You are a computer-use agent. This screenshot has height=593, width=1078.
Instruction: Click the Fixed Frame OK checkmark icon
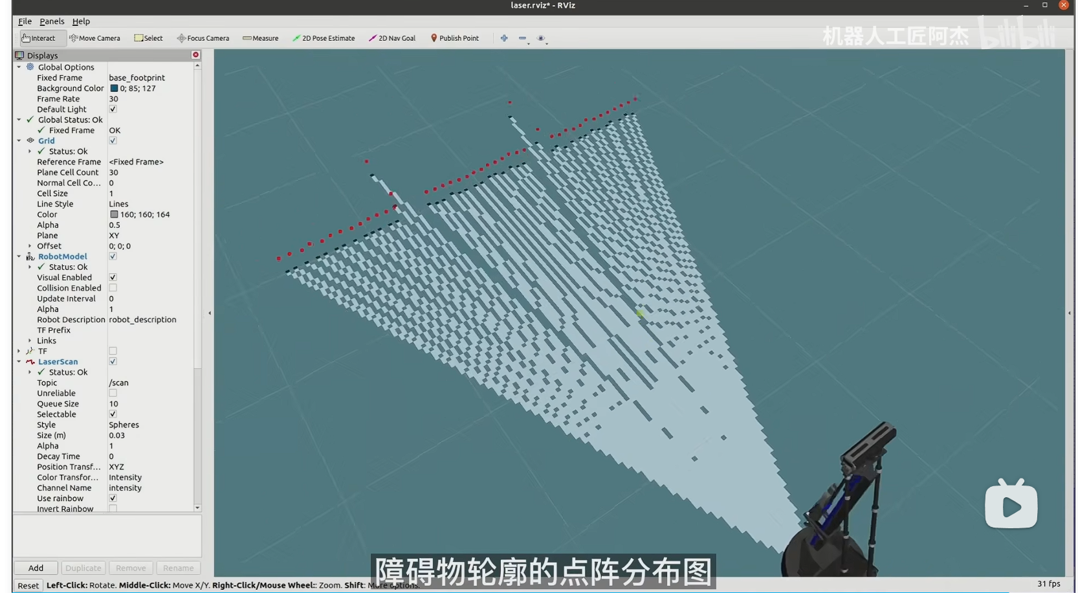point(41,130)
